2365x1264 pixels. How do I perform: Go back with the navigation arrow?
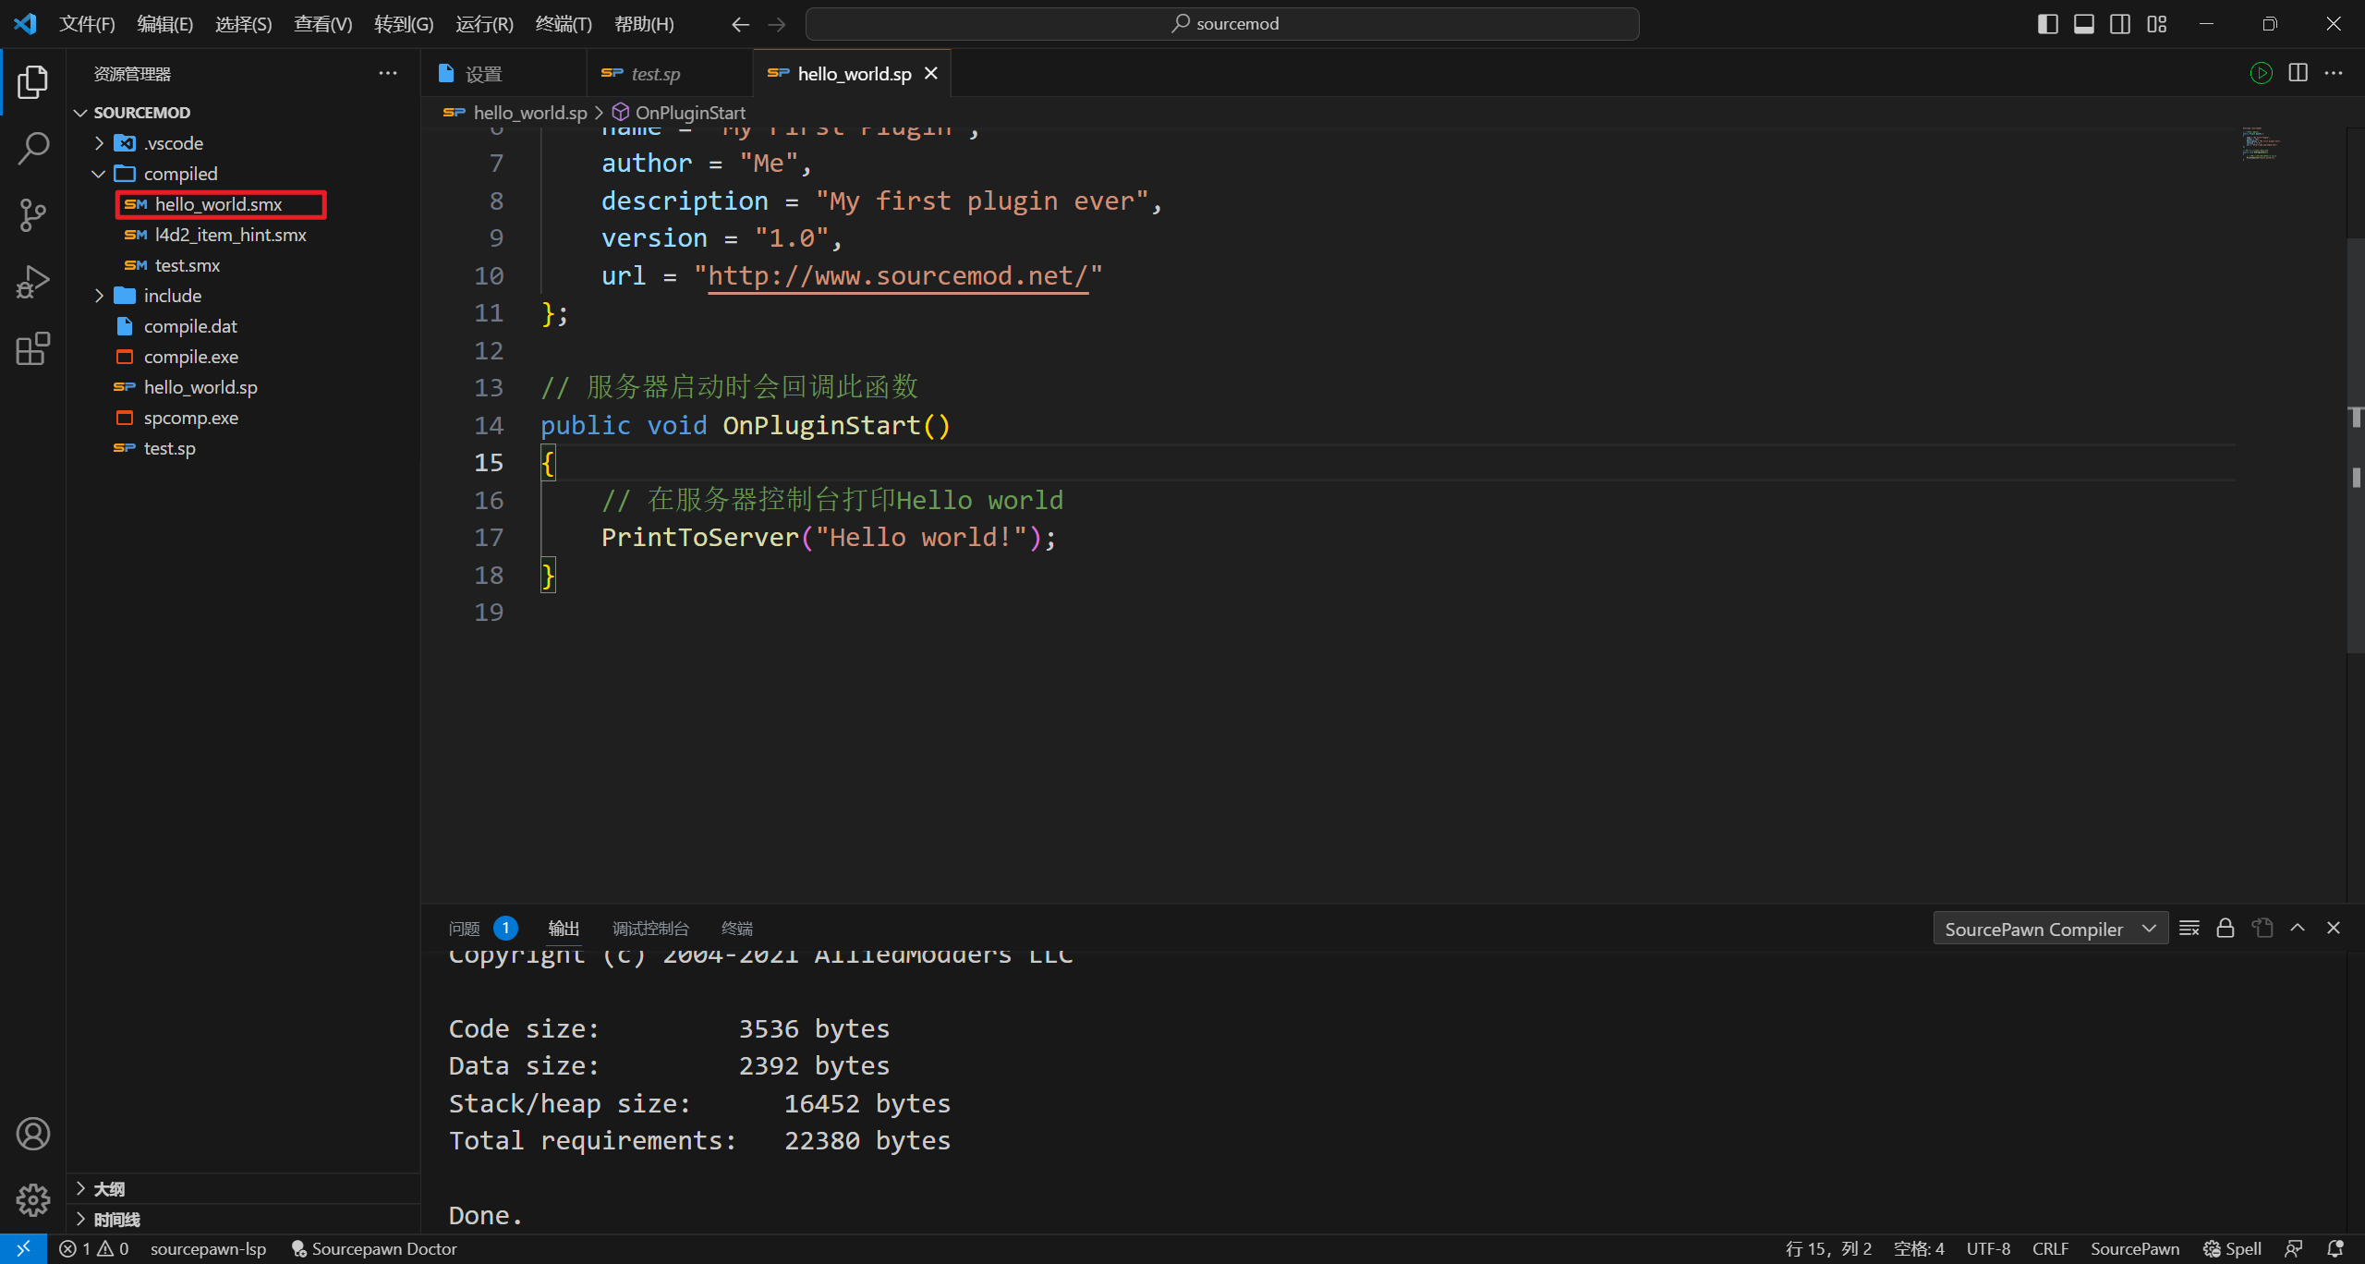(740, 24)
